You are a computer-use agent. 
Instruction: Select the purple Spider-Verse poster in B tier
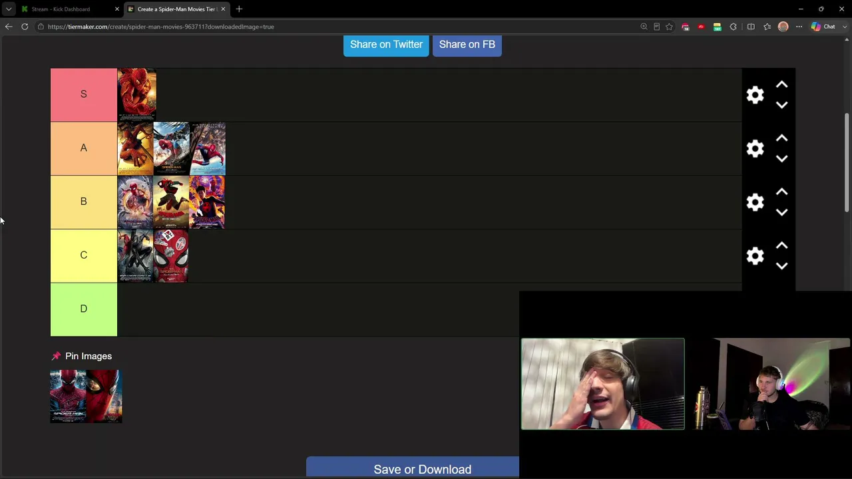pyautogui.click(x=207, y=202)
